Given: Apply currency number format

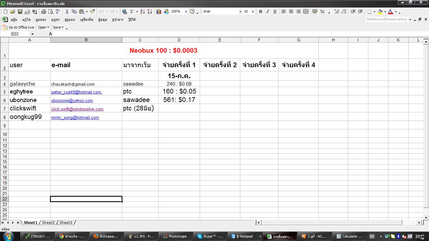Looking at the screenshot, I should coord(315,12).
